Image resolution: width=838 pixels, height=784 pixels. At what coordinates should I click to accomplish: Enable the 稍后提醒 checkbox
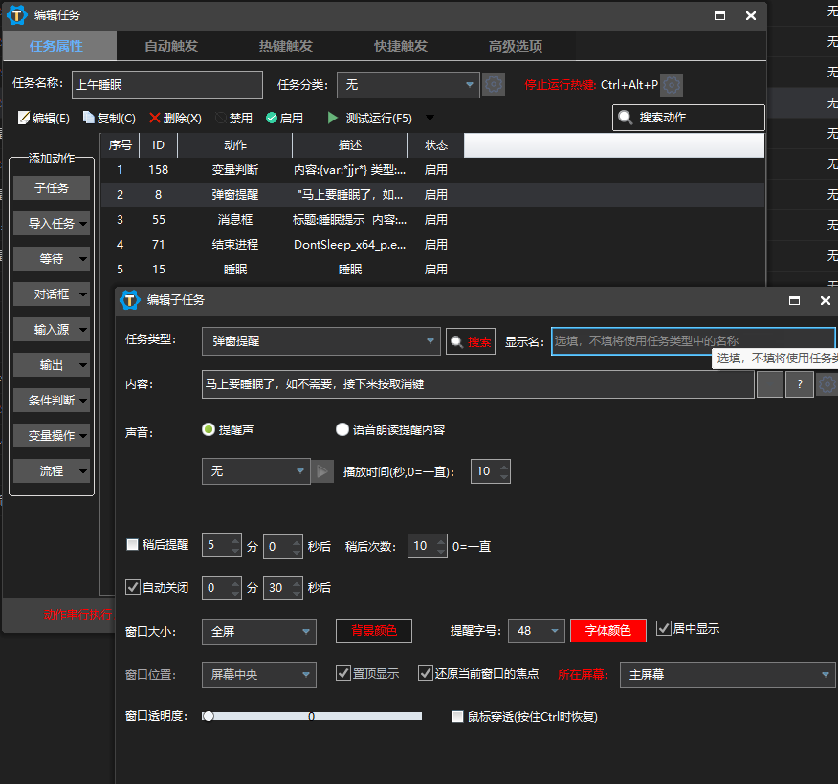[133, 545]
